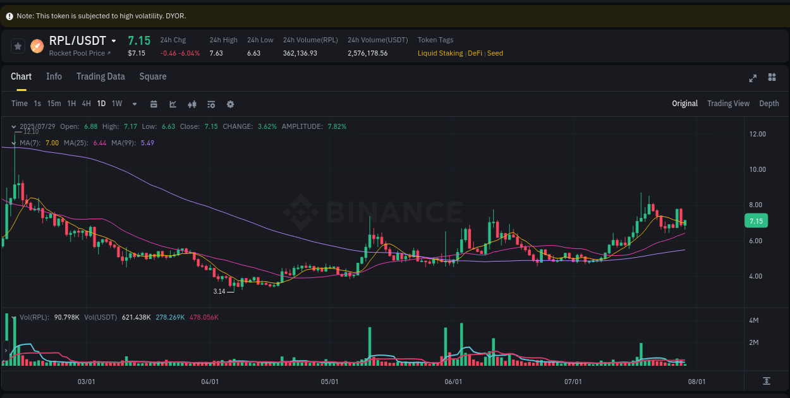
Task: Open the RPL/USDT pair dropdown
Action: click(x=114, y=40)
